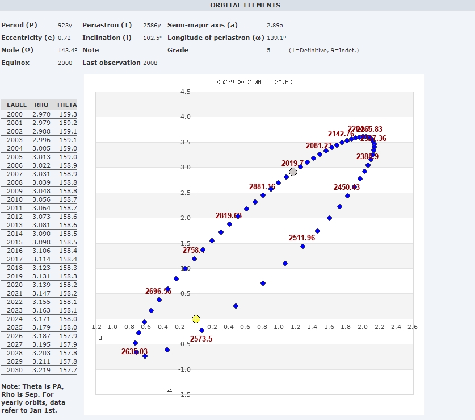The width and height of the screenshot is (475, 420).
Task: Click the 2573.5 periastron epoch label
Action: point(201,339)
